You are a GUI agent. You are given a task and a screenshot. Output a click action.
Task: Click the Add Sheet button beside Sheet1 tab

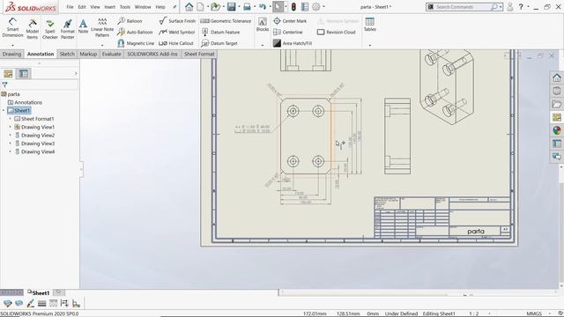[x=59, y=292]
